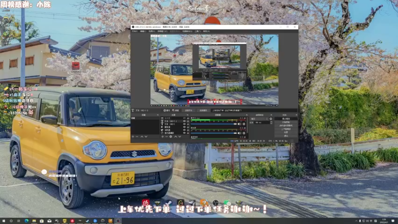Mute the second mixer channel with its speaker icon

click(239, 133)
